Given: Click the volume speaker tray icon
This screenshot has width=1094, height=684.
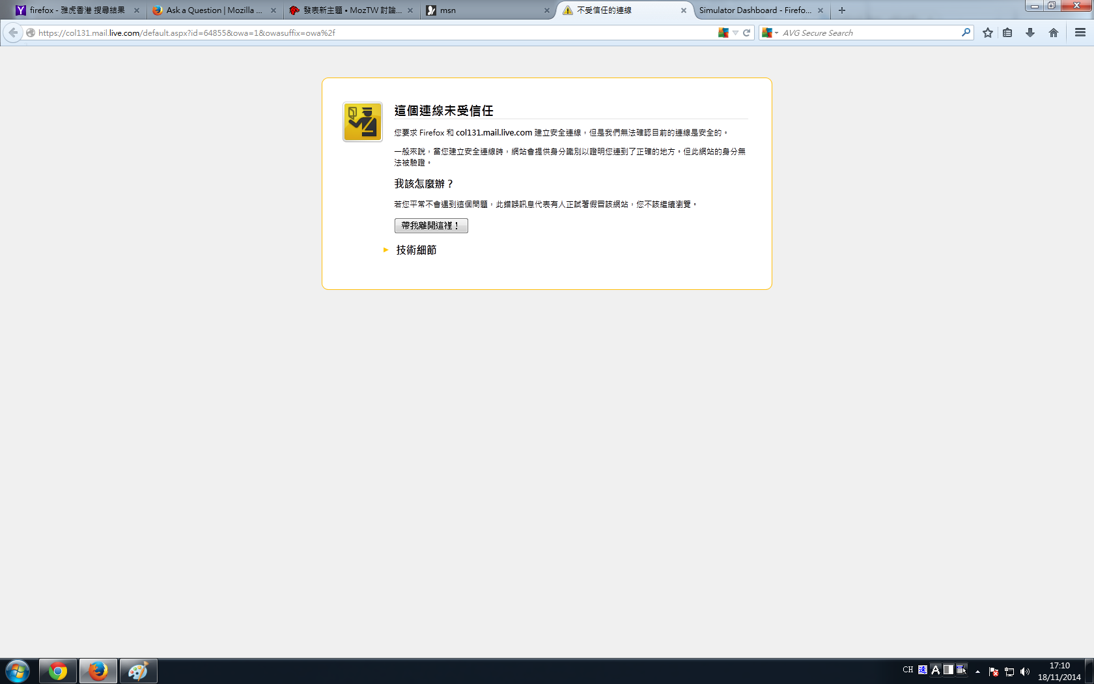Looking at the screenshot, I should tap(1025, 671).
